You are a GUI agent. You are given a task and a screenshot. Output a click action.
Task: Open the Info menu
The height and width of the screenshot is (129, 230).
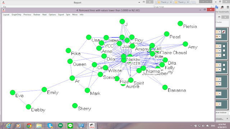(82, 15)
